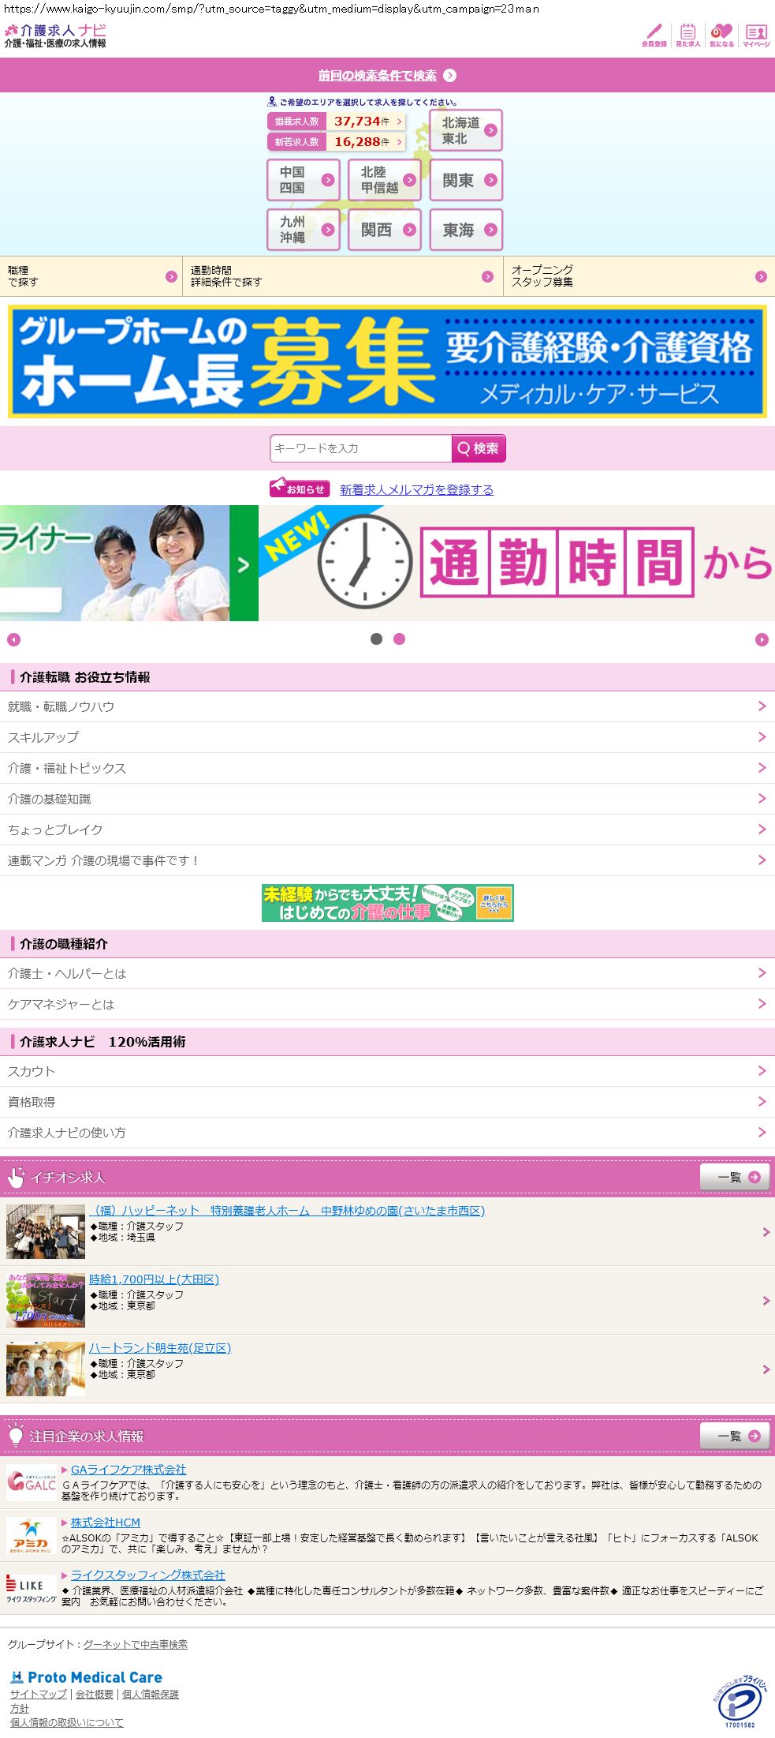Click the 通勤時間から clock carousel banner

[x=516, y=563]
